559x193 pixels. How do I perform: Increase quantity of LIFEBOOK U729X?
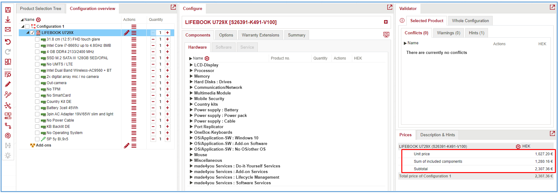coord(168,33)
